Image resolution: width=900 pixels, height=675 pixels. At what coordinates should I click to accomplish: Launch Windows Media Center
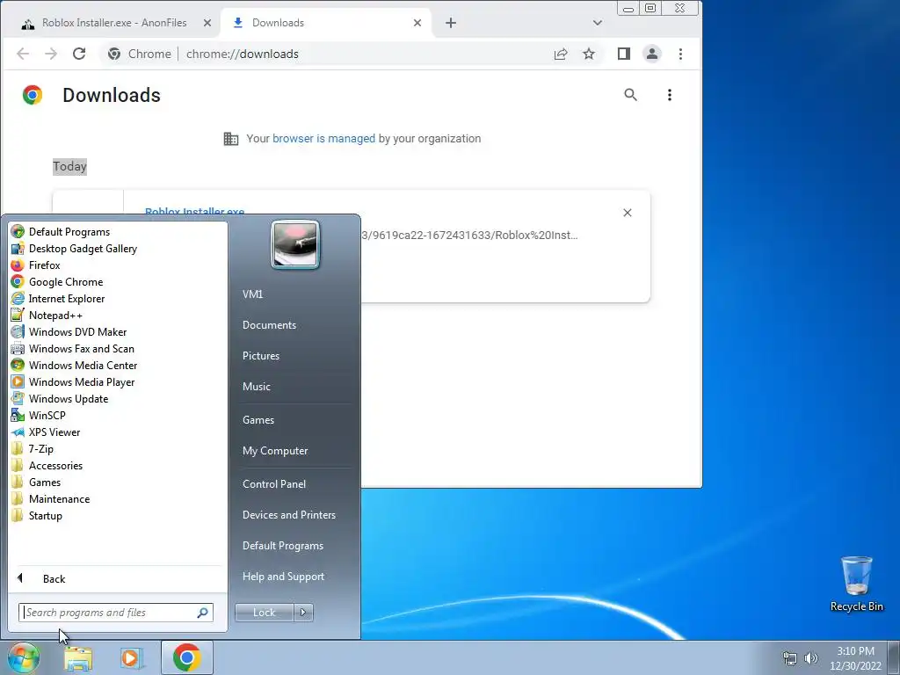(83, 365)
